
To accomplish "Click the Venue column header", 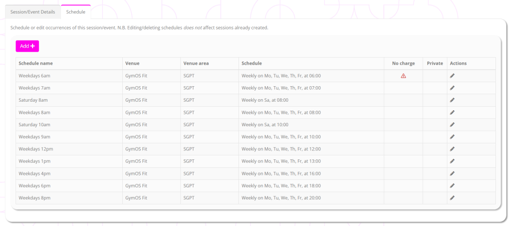I will click(x=132, y=64).
